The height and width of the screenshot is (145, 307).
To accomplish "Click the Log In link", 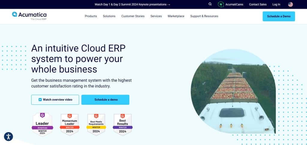I will 276,4.
